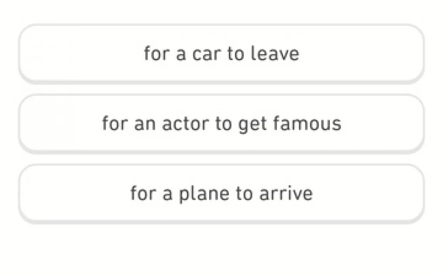
Task: Answer with "for an actor to get famous"
Action: pyautogui.click(x=221, y=123)
